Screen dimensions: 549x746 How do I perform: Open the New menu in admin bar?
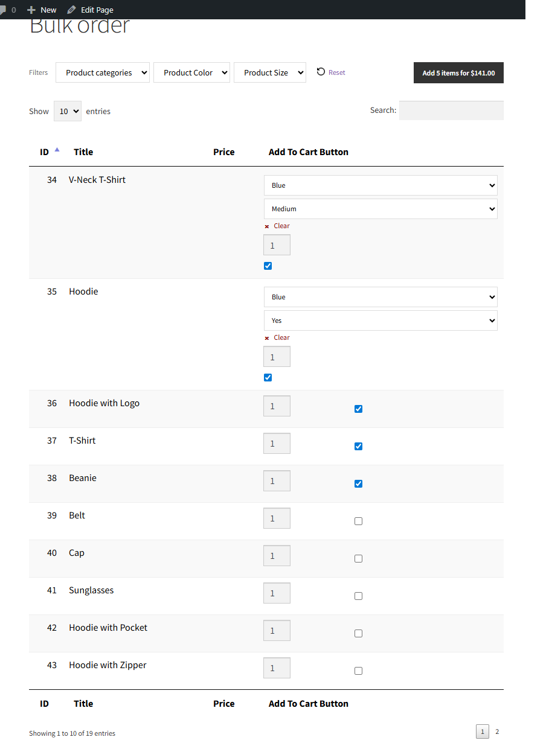[x=41, y=9]
